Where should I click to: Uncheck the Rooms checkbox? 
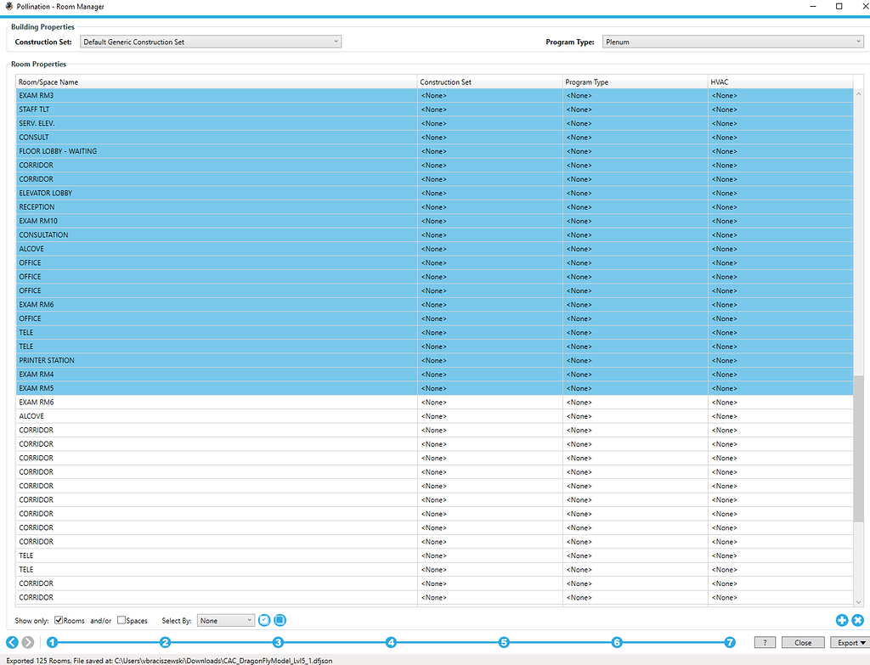(59, 620)
